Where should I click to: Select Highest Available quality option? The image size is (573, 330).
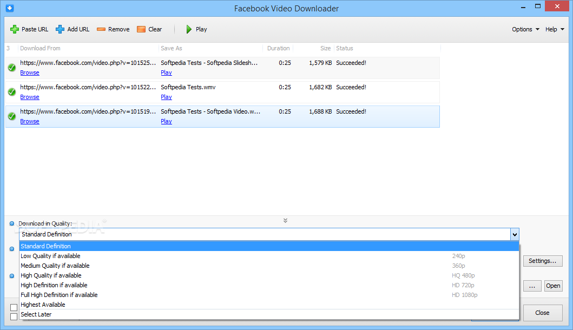click(269, 305)
